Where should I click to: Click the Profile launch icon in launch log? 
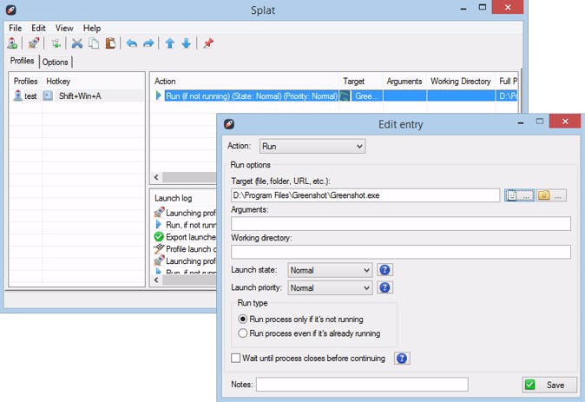tap(159, 248)
